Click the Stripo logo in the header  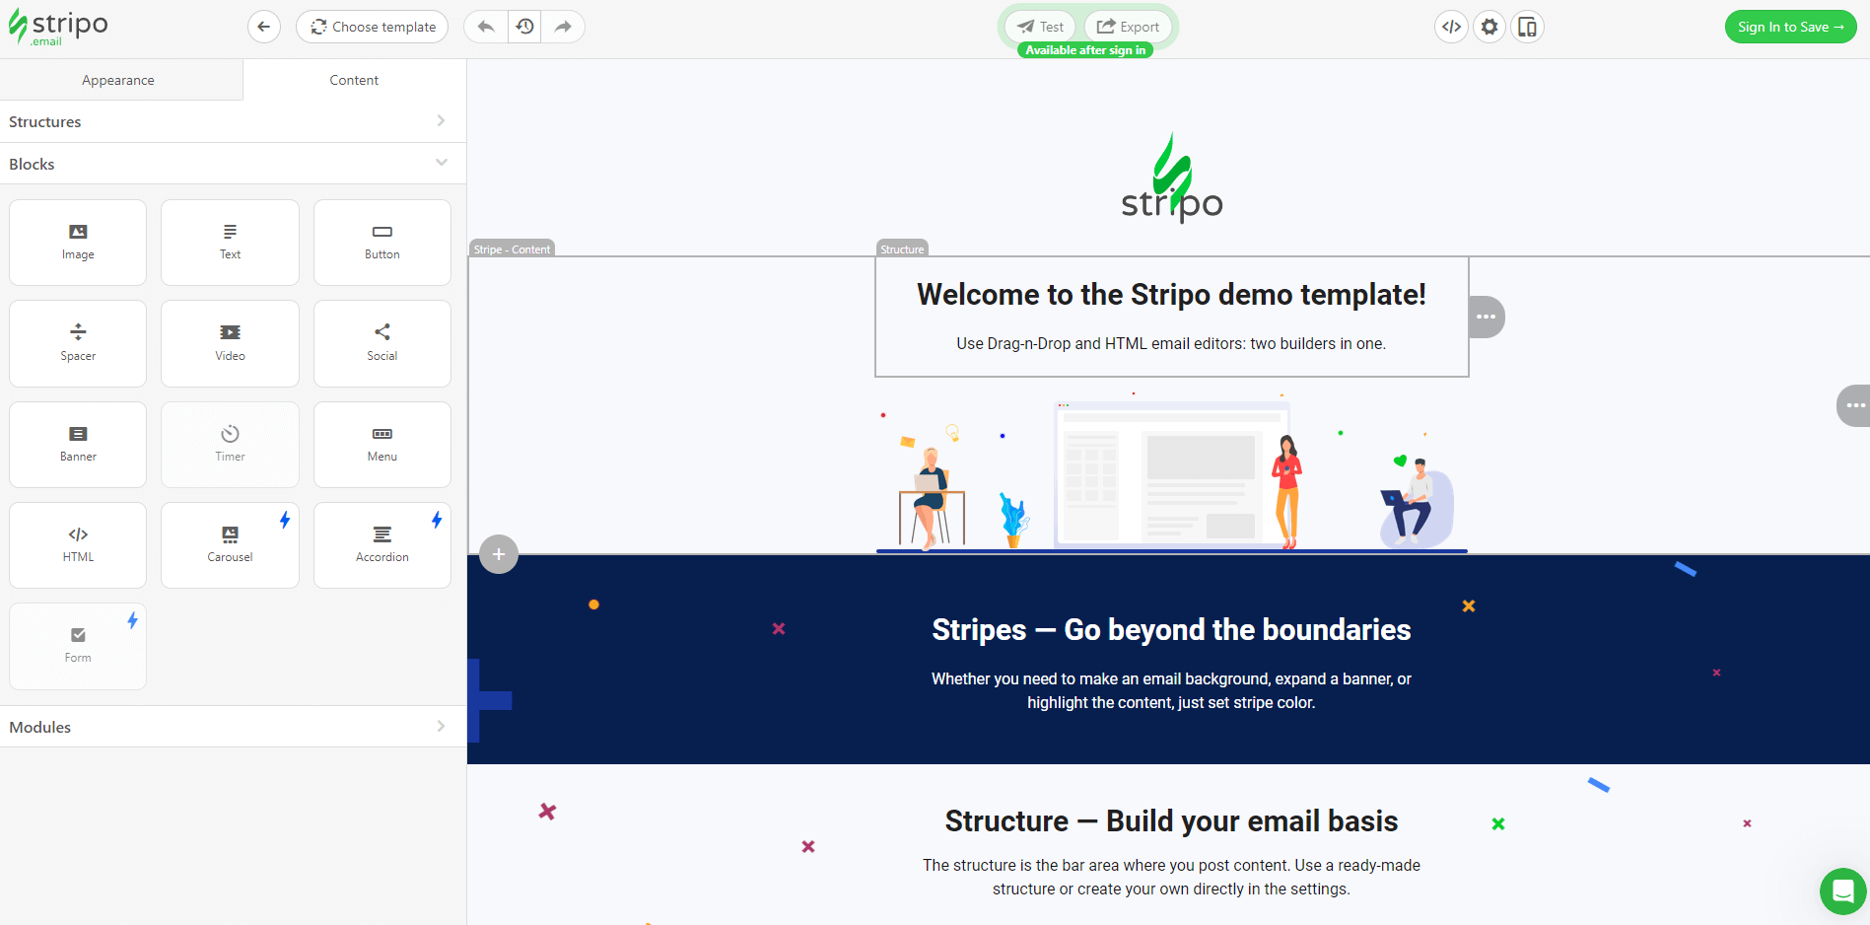click(58, 28)
